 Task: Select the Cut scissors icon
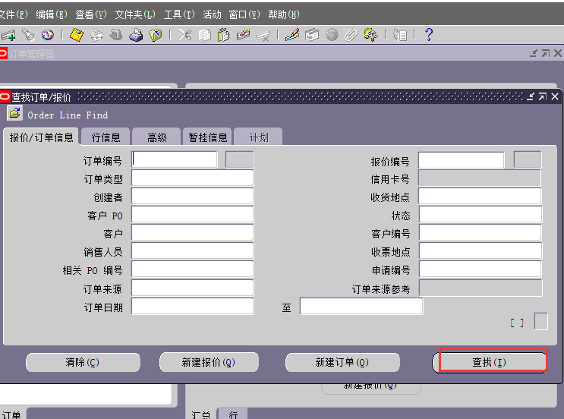click(184, 35)
